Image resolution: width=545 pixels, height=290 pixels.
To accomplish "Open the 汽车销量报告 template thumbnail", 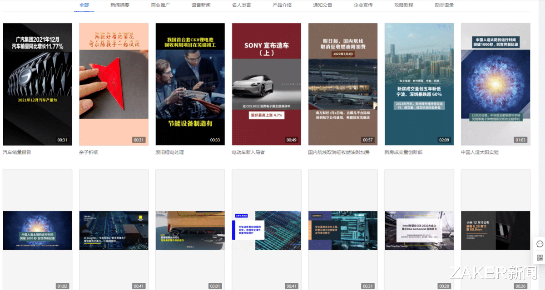I will click(38, 84).
